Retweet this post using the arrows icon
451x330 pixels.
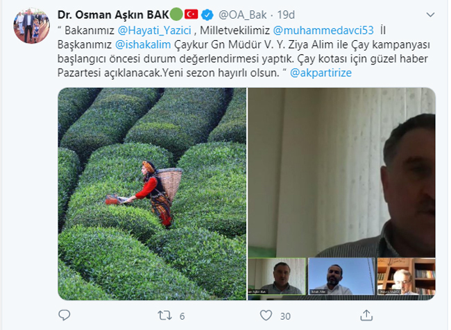click(x=165, y=315)
